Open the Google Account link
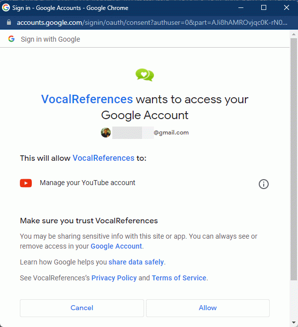 116,246
